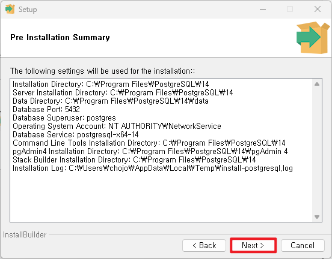Go back with the Back button

coord(204,245)
